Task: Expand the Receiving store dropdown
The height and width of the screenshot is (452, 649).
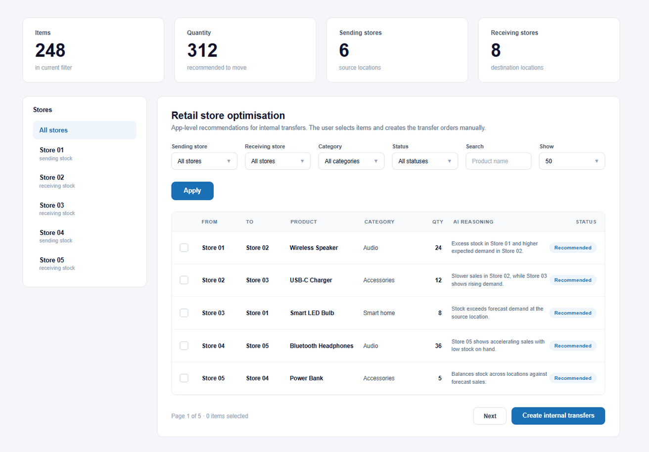Action: coord(278,161)
